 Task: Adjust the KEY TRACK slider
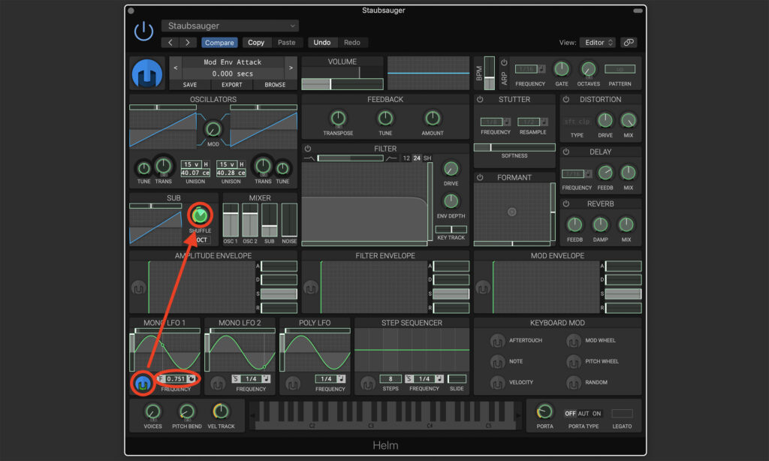pyautogui.click(x=451, y=230)
